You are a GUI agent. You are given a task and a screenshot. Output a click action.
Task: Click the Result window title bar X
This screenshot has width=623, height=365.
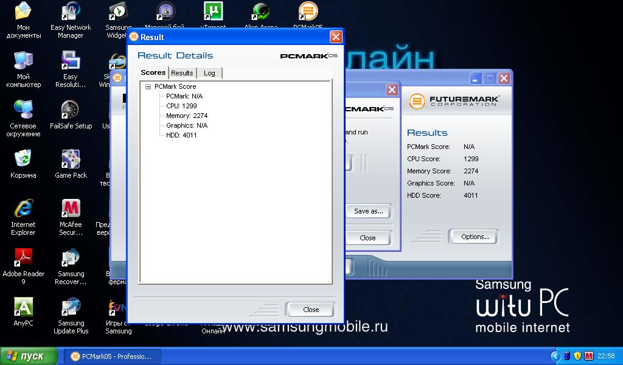[x=336, y=37]
